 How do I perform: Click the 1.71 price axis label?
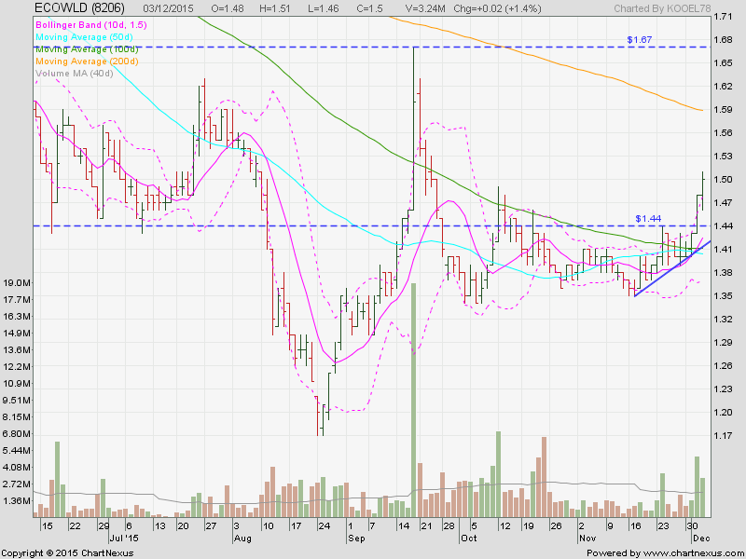pyautogui.click(x=724, y=17)
